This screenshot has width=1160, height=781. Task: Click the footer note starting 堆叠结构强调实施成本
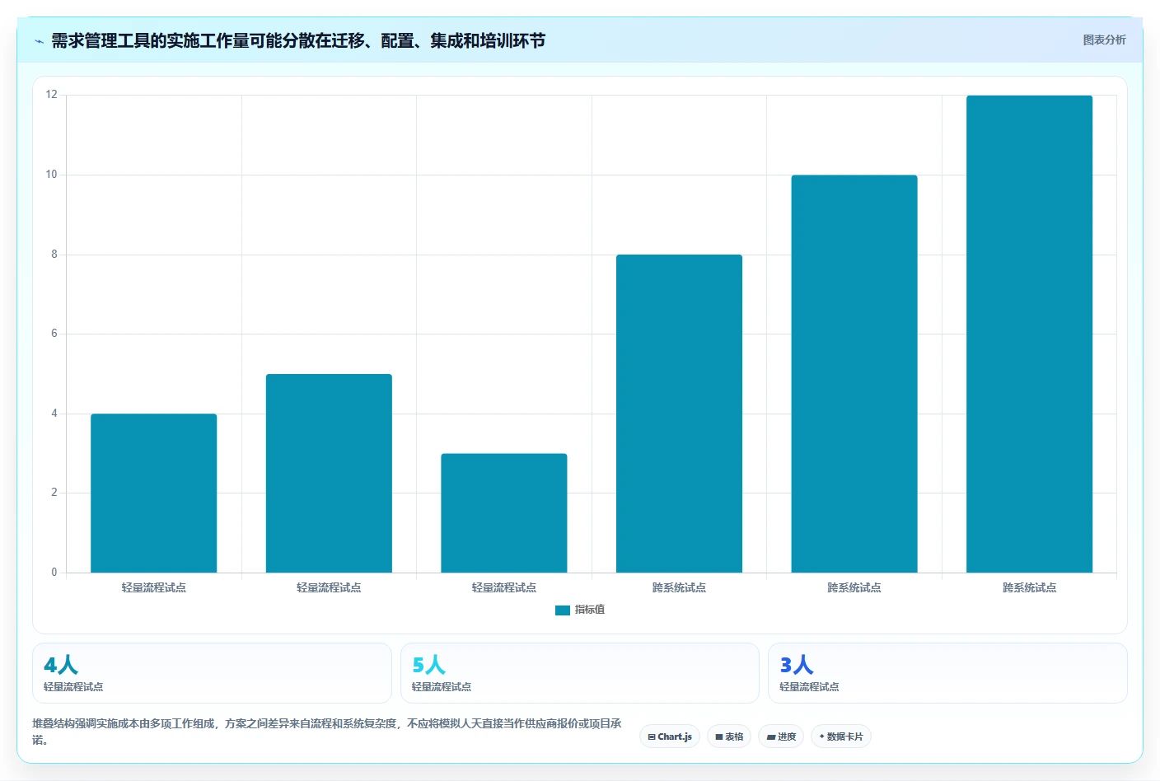327,732
